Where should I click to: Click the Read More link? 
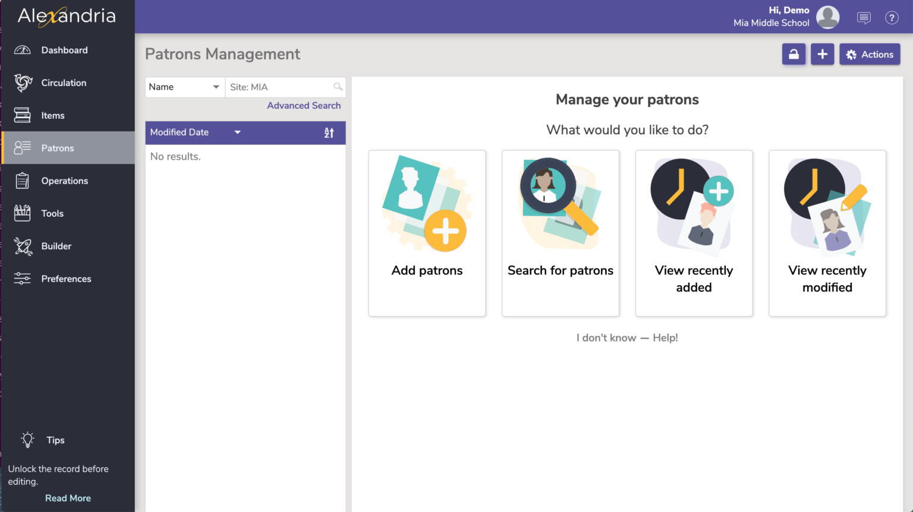(x=68, y=498)
